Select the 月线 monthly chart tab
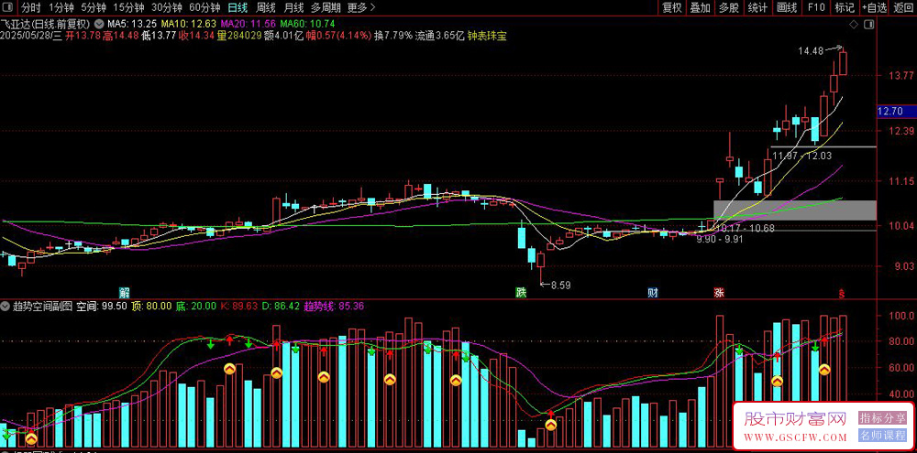917x453 pixels. tap(293, 7)
